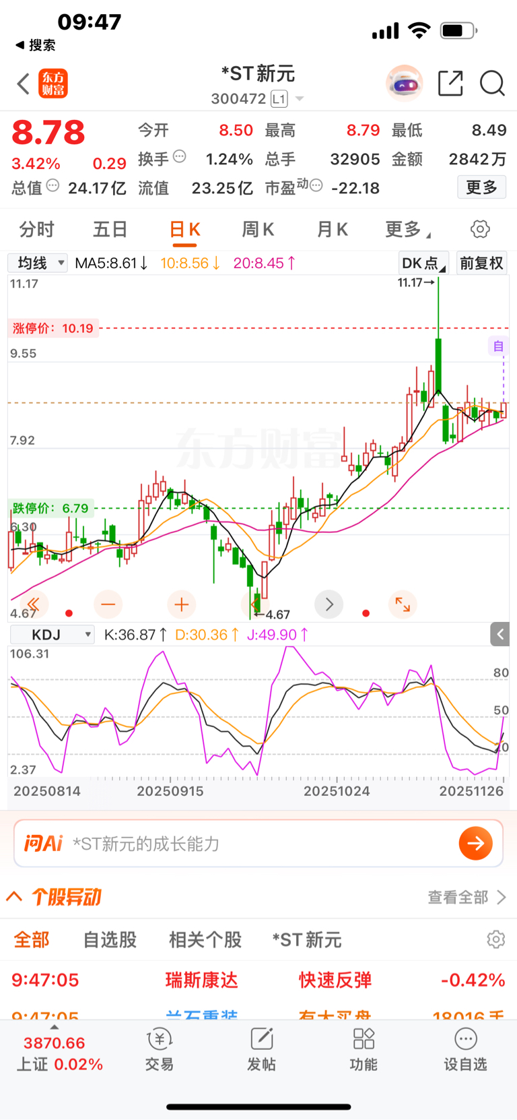
Task: Collapse the 个股异动 section
Action: pos(14,897)
